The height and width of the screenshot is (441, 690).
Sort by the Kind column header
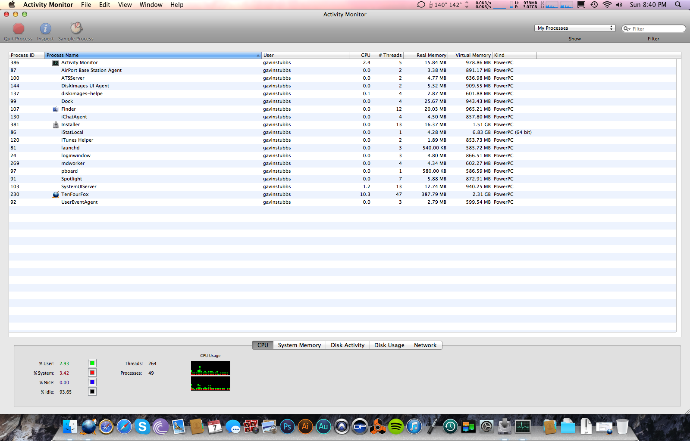point(514,55)
